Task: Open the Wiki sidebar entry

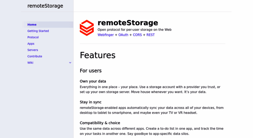Action: [x=30, y=63]
